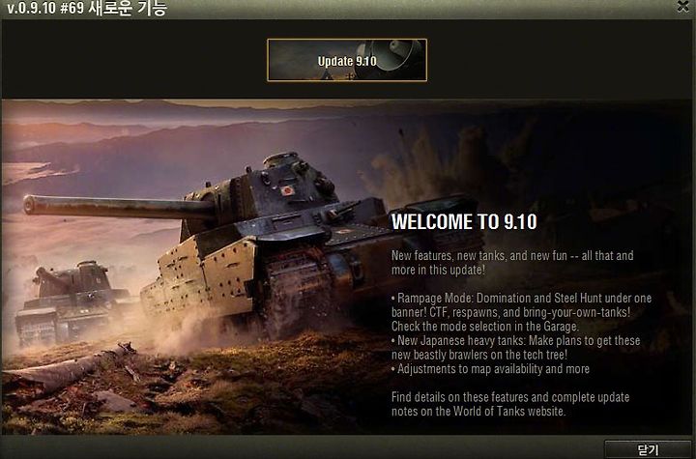Click the Adjustments to map availability line

490,369
